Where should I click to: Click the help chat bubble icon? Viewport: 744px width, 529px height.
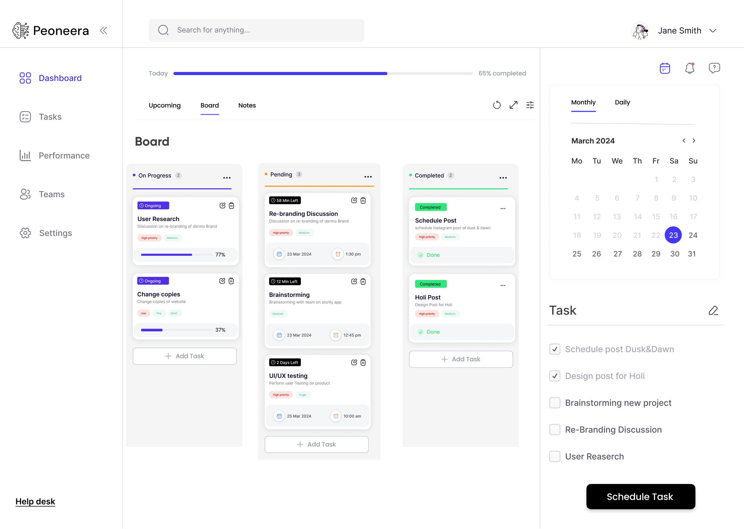714,68
